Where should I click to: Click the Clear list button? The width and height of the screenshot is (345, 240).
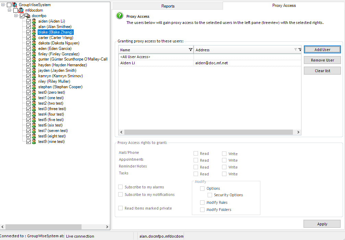(x=322, y=71)
